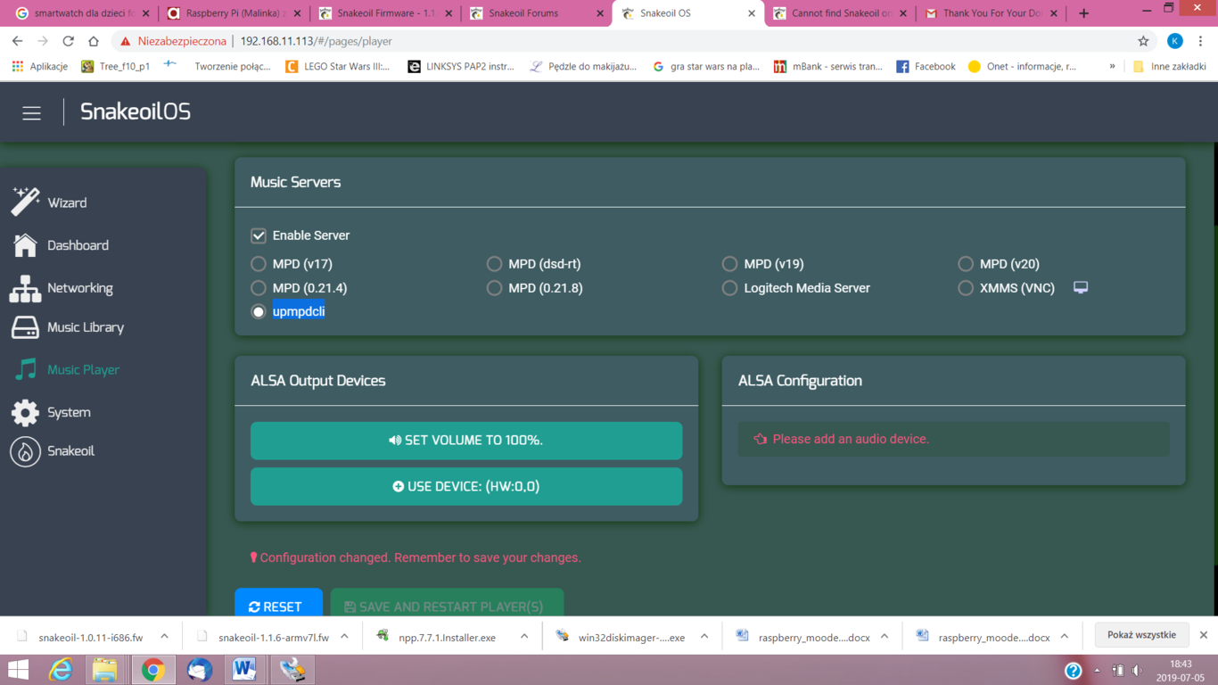1218x685 pixels.
Task: Close the Snakeoil OS tab
Action: click(752, 13)
